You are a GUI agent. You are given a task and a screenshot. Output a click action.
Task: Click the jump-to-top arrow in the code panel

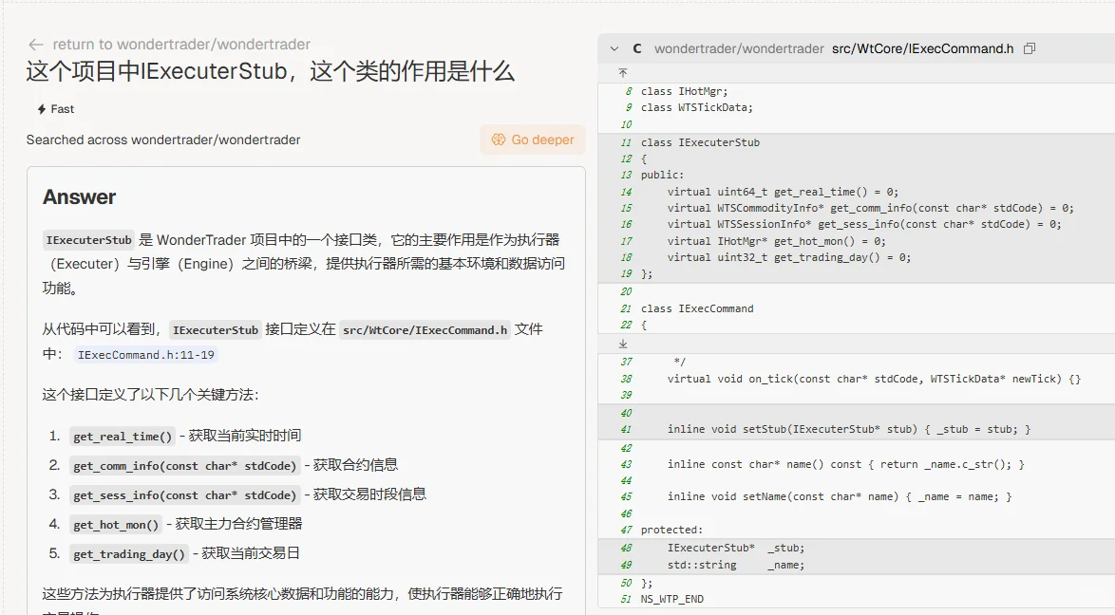coord(622,72)
